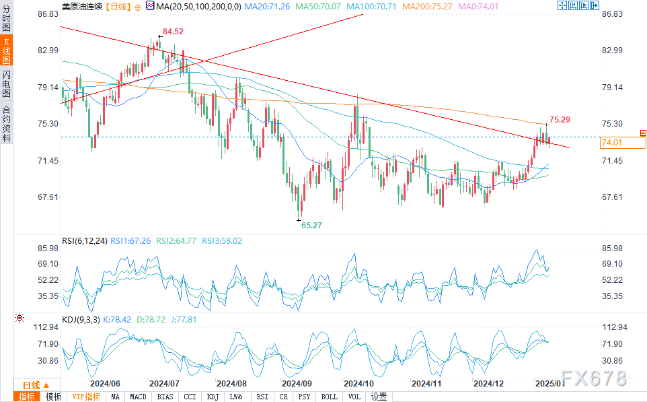
Task: Click the RSI(6,12,24) panel label
Action: point(85,241)
